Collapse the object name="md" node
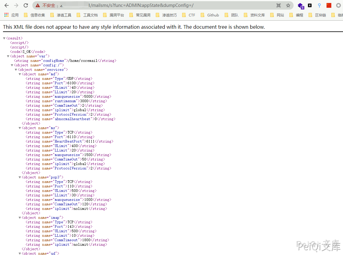 [20, 74]
